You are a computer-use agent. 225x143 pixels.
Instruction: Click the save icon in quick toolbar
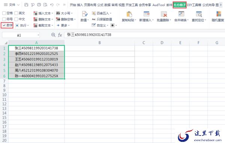pyautogui.click(x=26, y=5)
